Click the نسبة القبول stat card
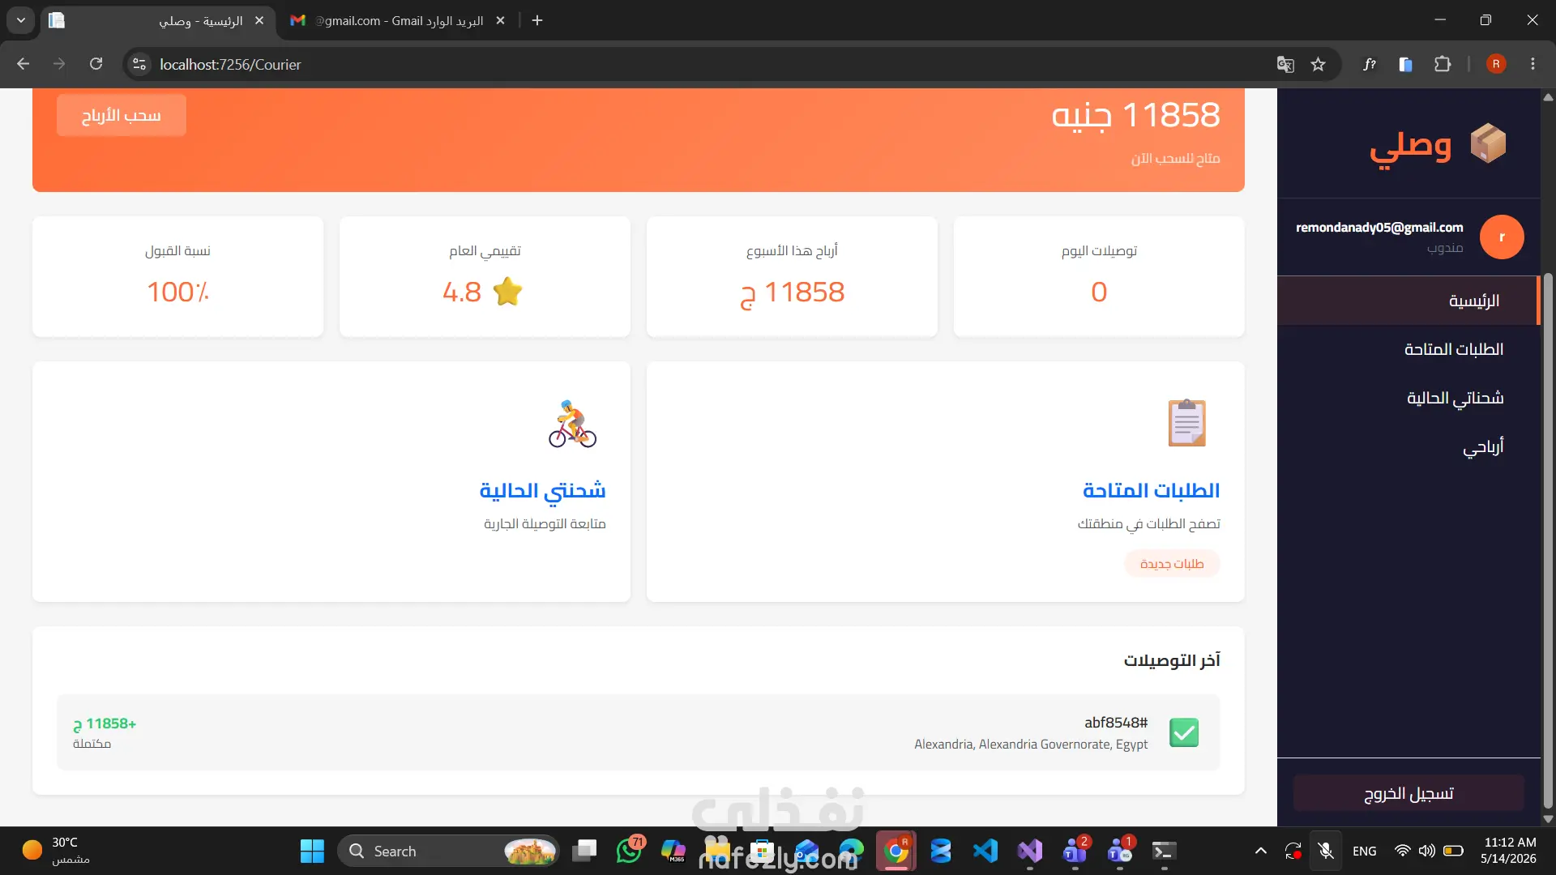The image size is (1556, 875). 177,276
